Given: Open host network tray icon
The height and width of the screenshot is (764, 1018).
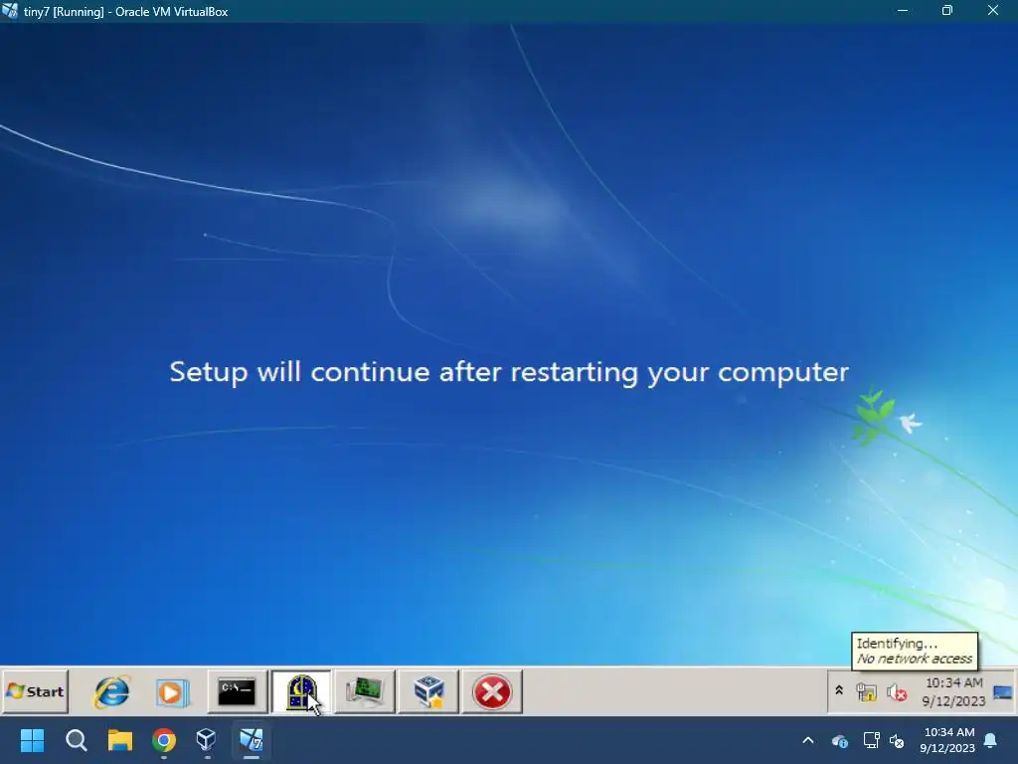Looking at the screenshot, I should tap(871, 740).
